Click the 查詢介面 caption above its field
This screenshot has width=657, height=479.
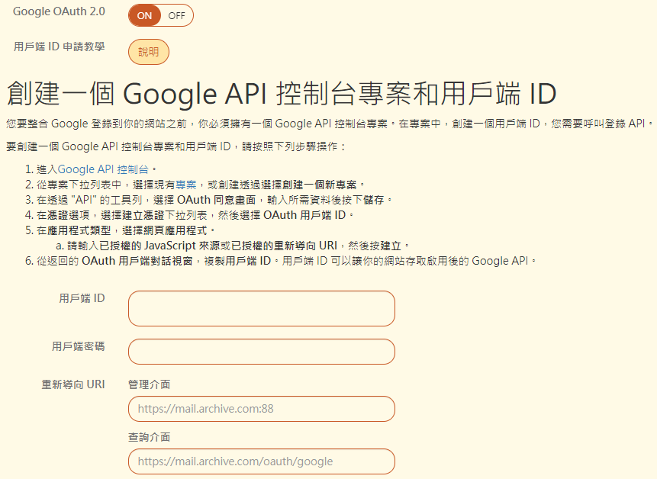pos(149,437)
